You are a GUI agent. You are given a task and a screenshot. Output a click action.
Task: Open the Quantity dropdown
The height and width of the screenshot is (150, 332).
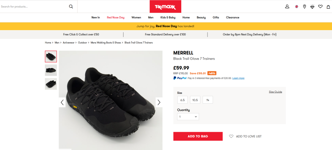188,117
